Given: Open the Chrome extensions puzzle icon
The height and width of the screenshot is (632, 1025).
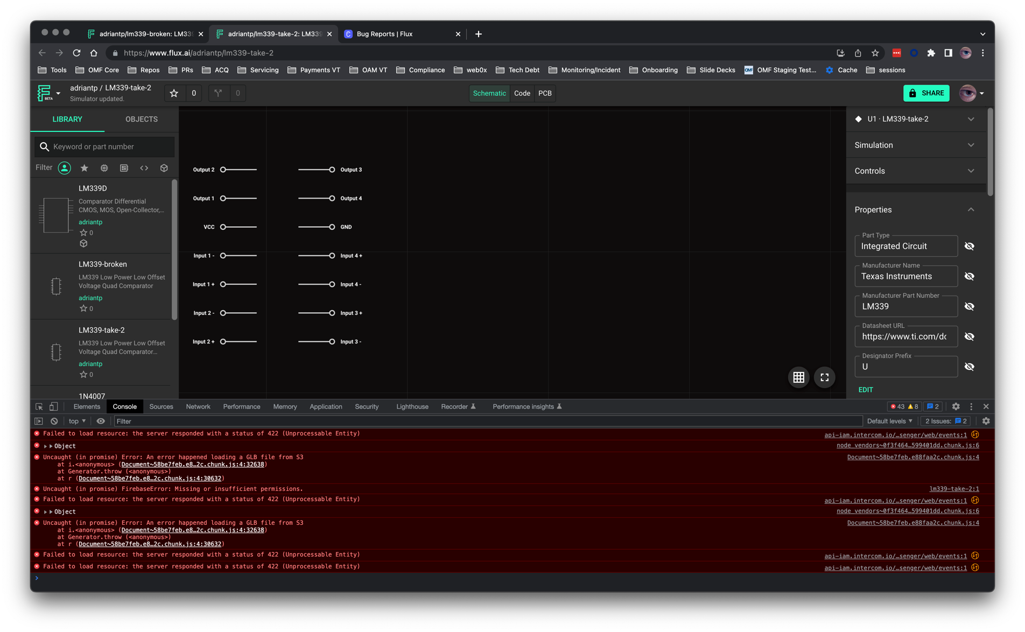Looking at the screenshot, I should tap(931, 53).
